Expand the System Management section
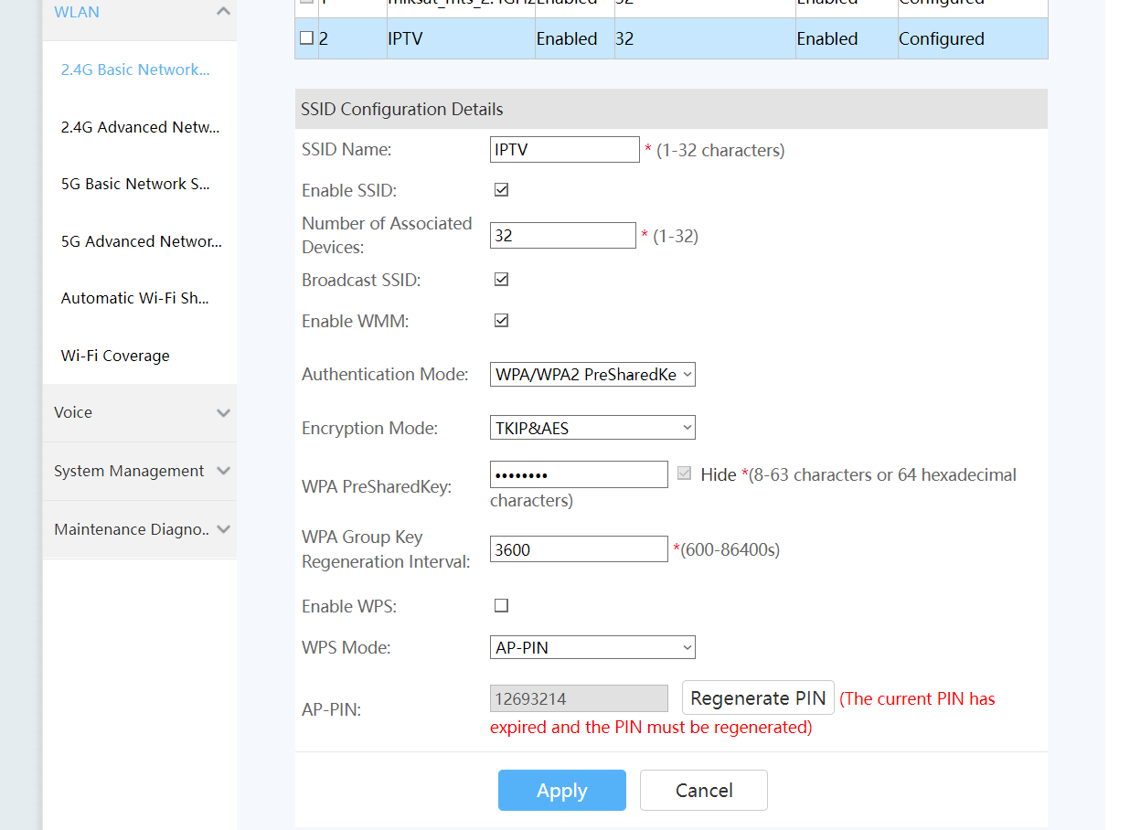Viewport: 1130px width, 830px height. click(139, 472)
